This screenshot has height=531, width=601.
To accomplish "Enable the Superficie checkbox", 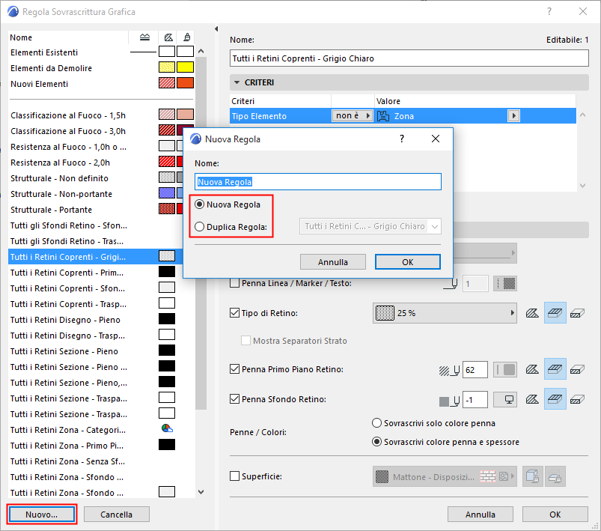I will (234, 476).
